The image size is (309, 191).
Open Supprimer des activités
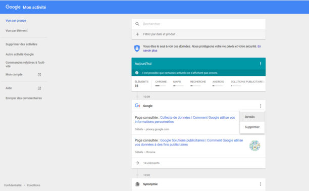coord(21,44)
